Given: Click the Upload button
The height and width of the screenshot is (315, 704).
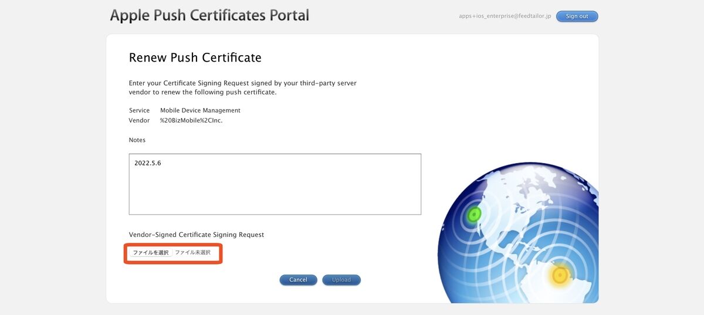Looking at the screenshot, I should [341, 280].
